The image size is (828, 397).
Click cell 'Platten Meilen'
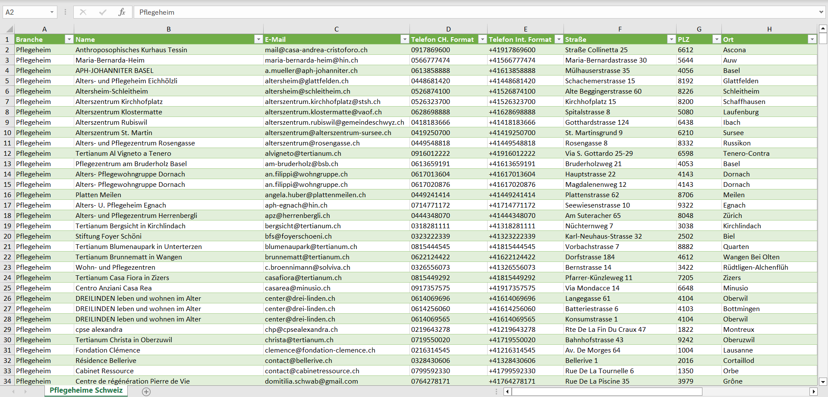(169, 195)
